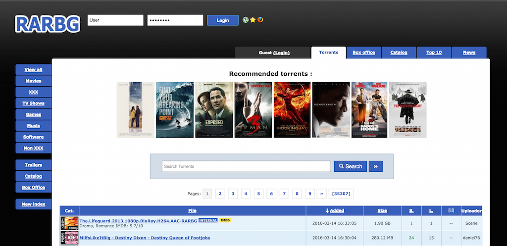Go to page 3
Viewport: 507px width, 246px height.
click(x=233, y=194)
